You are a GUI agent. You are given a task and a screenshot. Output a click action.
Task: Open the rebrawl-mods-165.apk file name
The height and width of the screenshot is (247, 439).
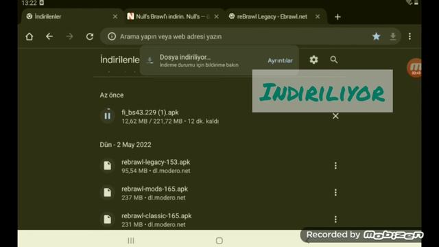154,189
